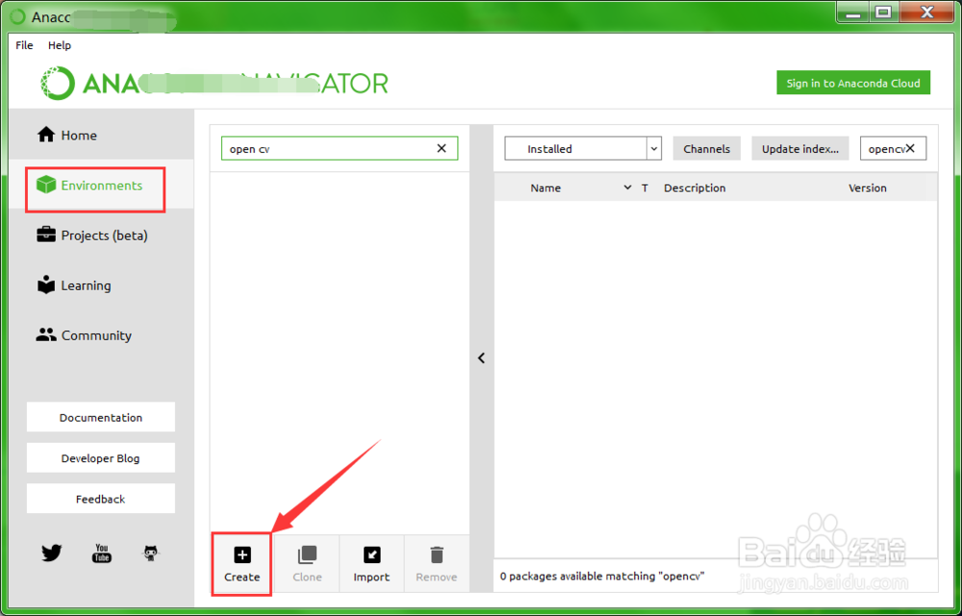
Task: Open the Twitter link icon
Action: point(52,553)
